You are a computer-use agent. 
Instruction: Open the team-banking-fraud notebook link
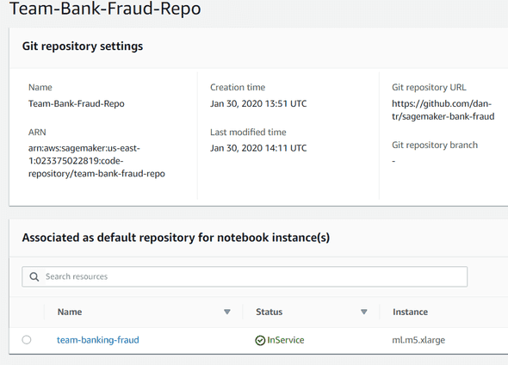[x=98, y=340]
